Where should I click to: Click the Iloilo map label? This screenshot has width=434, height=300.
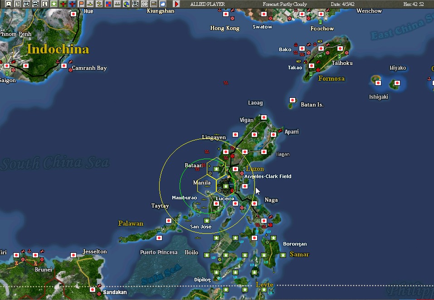click(x=191, y=252)
